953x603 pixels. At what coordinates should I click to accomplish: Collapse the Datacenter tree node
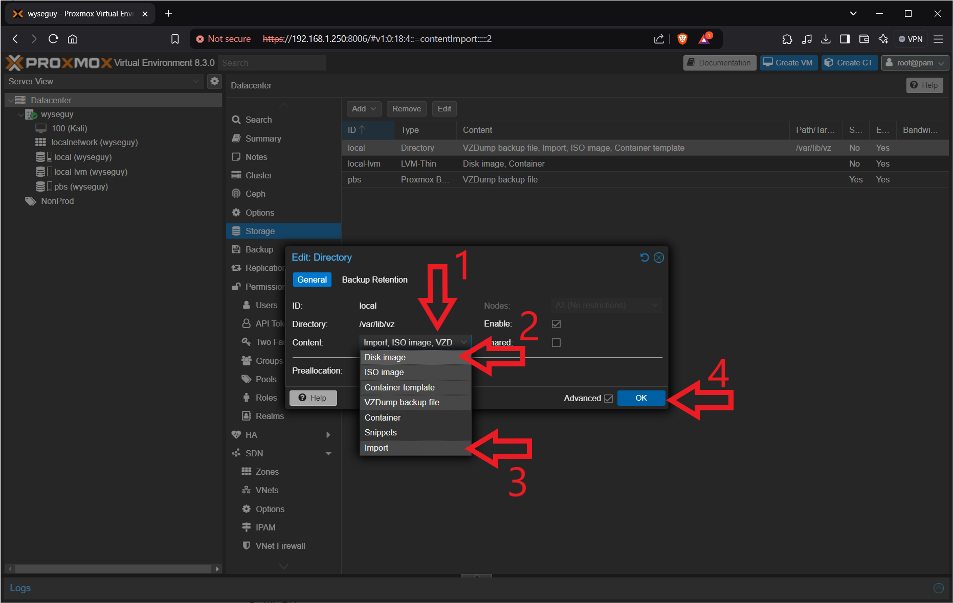coord(10,100)
